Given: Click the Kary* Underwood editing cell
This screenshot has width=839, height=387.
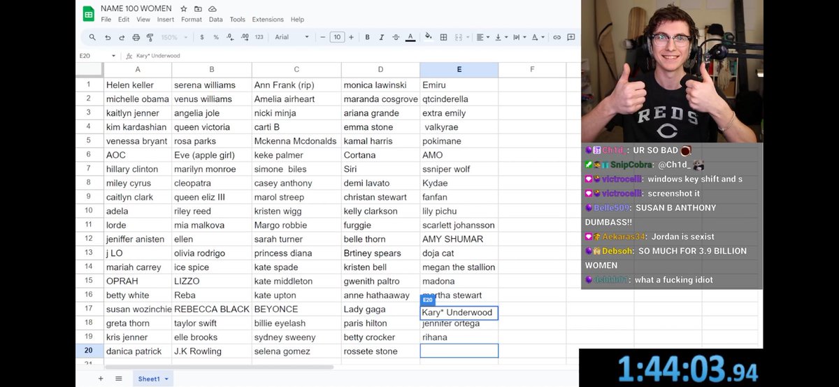Looking at the screenshot, I should pyautogui.click(x=459, y=312).
